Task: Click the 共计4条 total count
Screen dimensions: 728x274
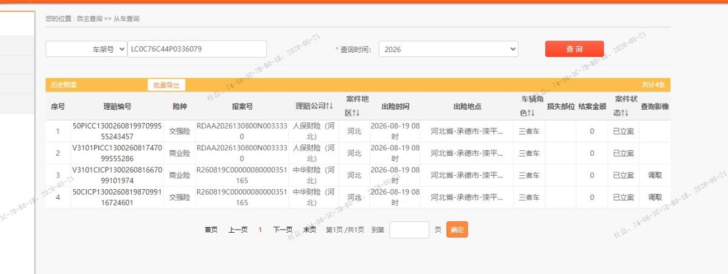Action: 653,85
